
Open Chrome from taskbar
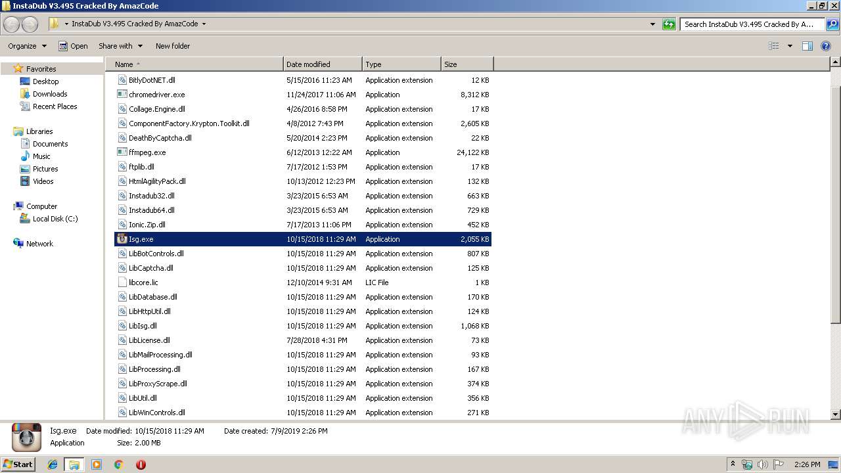coord(118,464)
